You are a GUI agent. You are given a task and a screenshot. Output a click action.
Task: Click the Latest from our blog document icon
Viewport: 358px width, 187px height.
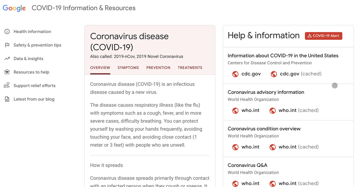[7, 99]
